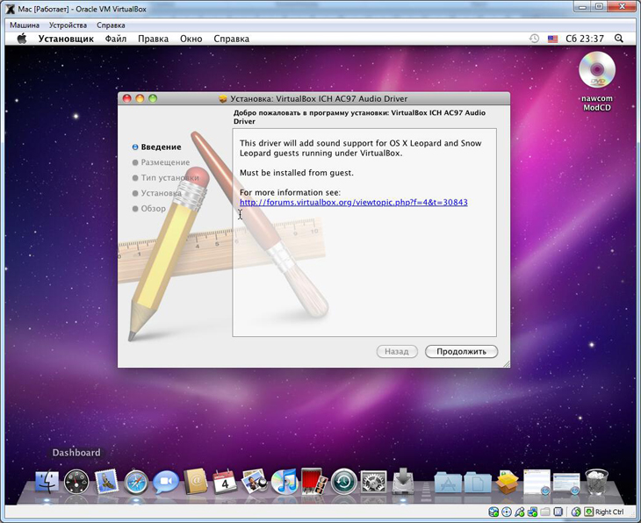Image resolution: width=641 pixels, height=523 pixels.
Task: Launch Safari from the dock
Action: tap(136, 482)
